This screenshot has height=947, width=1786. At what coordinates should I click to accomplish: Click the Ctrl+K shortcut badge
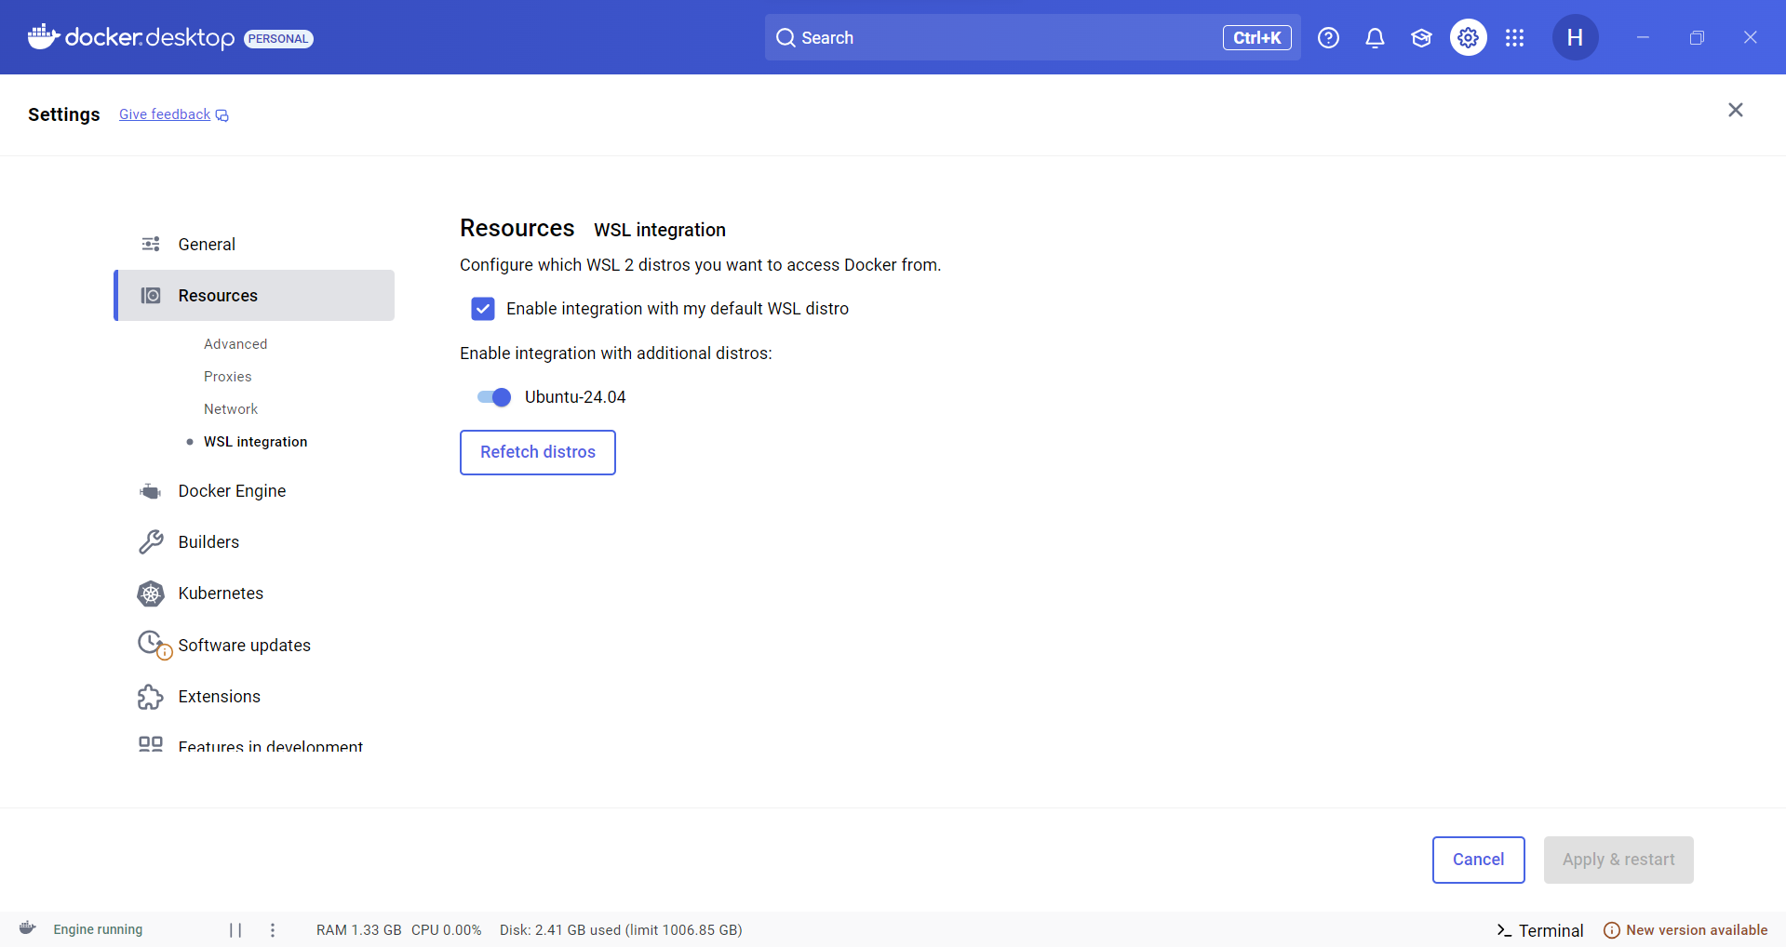pyautogui.click(x=1256, y=37)
